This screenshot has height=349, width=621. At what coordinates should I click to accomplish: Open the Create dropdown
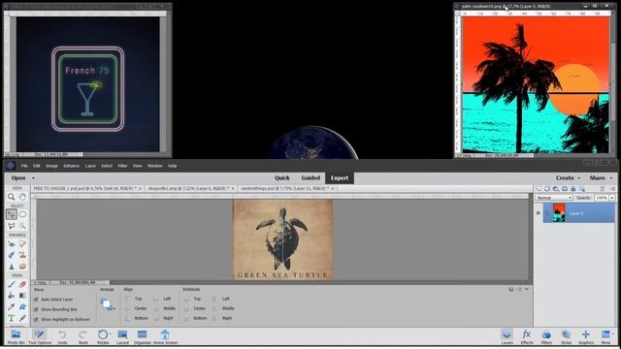pyautogui.click(x=568, y=178)
